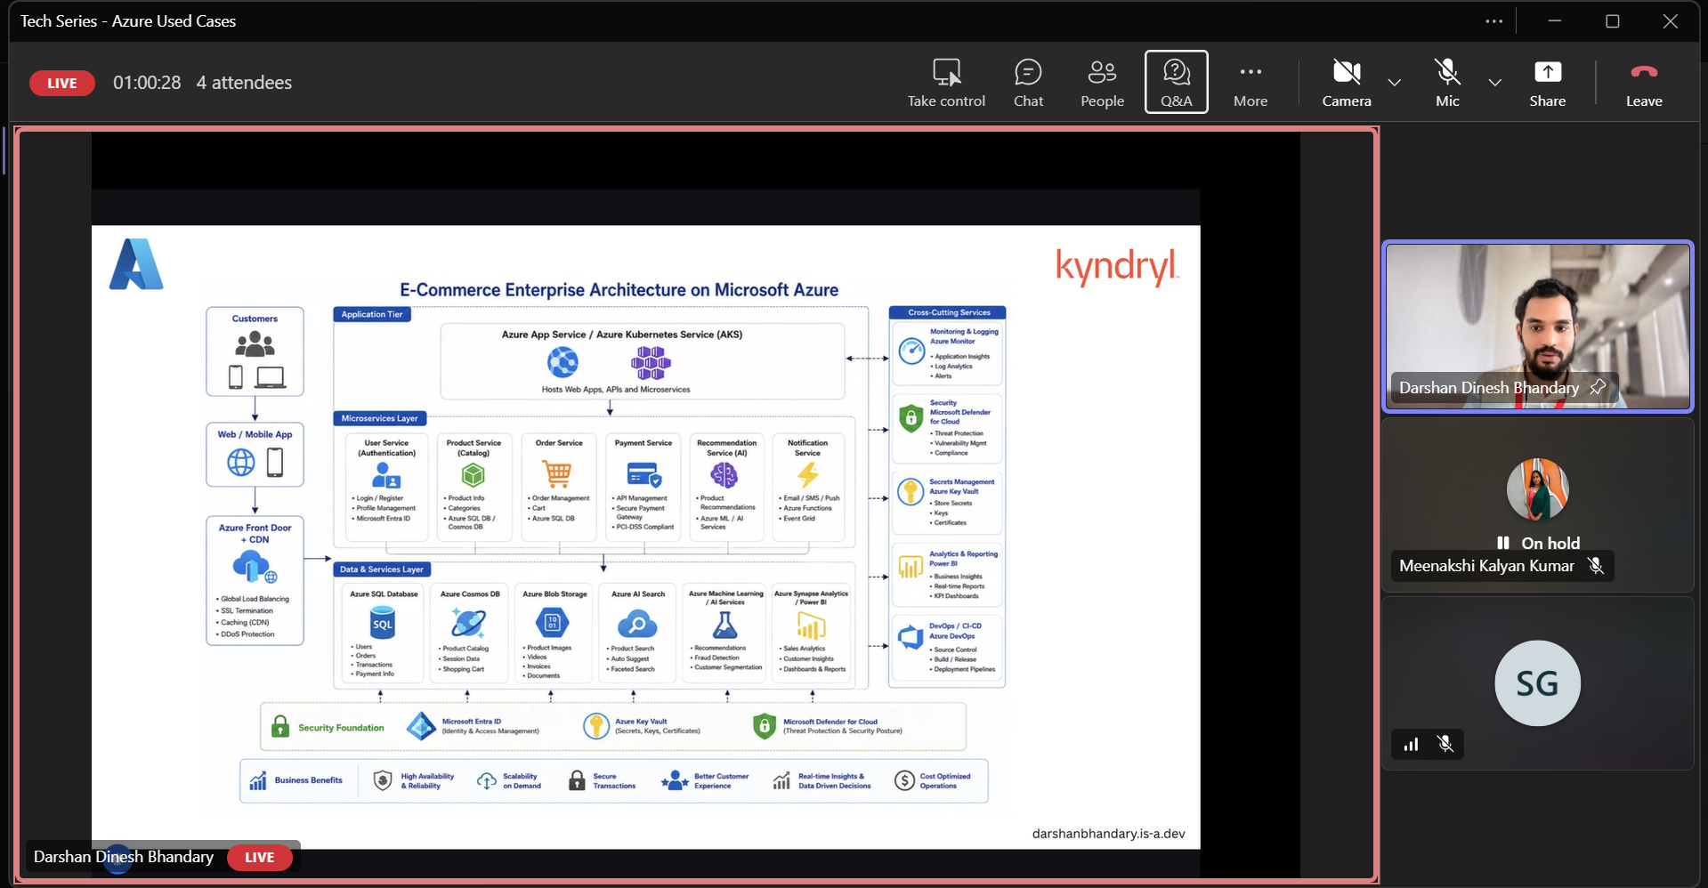
Task: Click slide title E-Commerce Enterprise Architecture
Action: 619,290
